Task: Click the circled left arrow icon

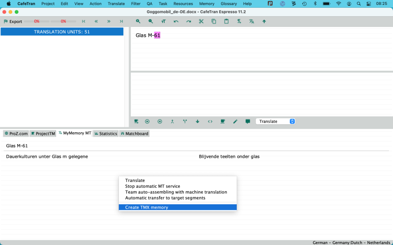Action: tap(147, 122)
